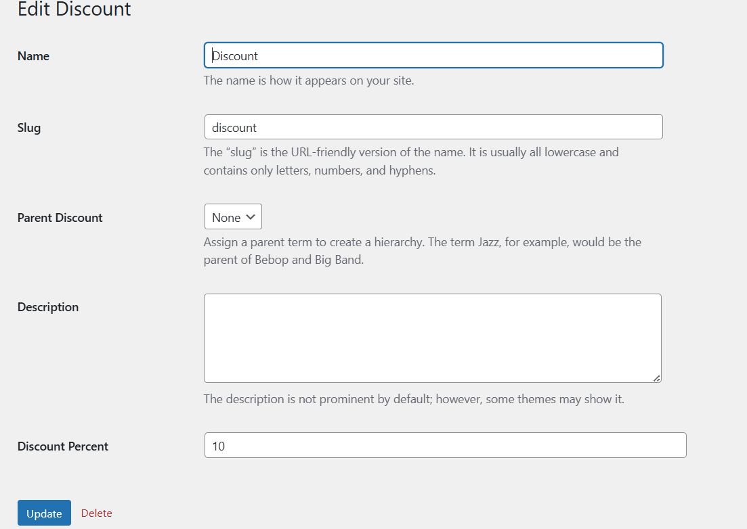Click the Description textarea resize handle
The width and height of the screenshot is (747, 529).
point(656,378)
